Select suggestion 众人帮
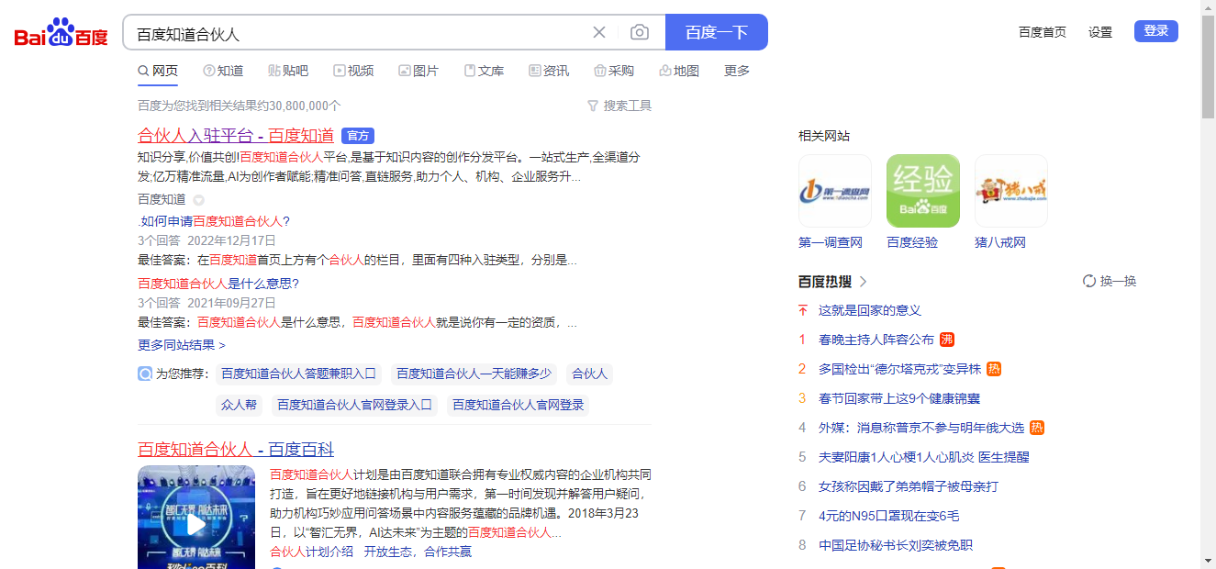The image size is (1216, 569). click(x=239, y=405)
